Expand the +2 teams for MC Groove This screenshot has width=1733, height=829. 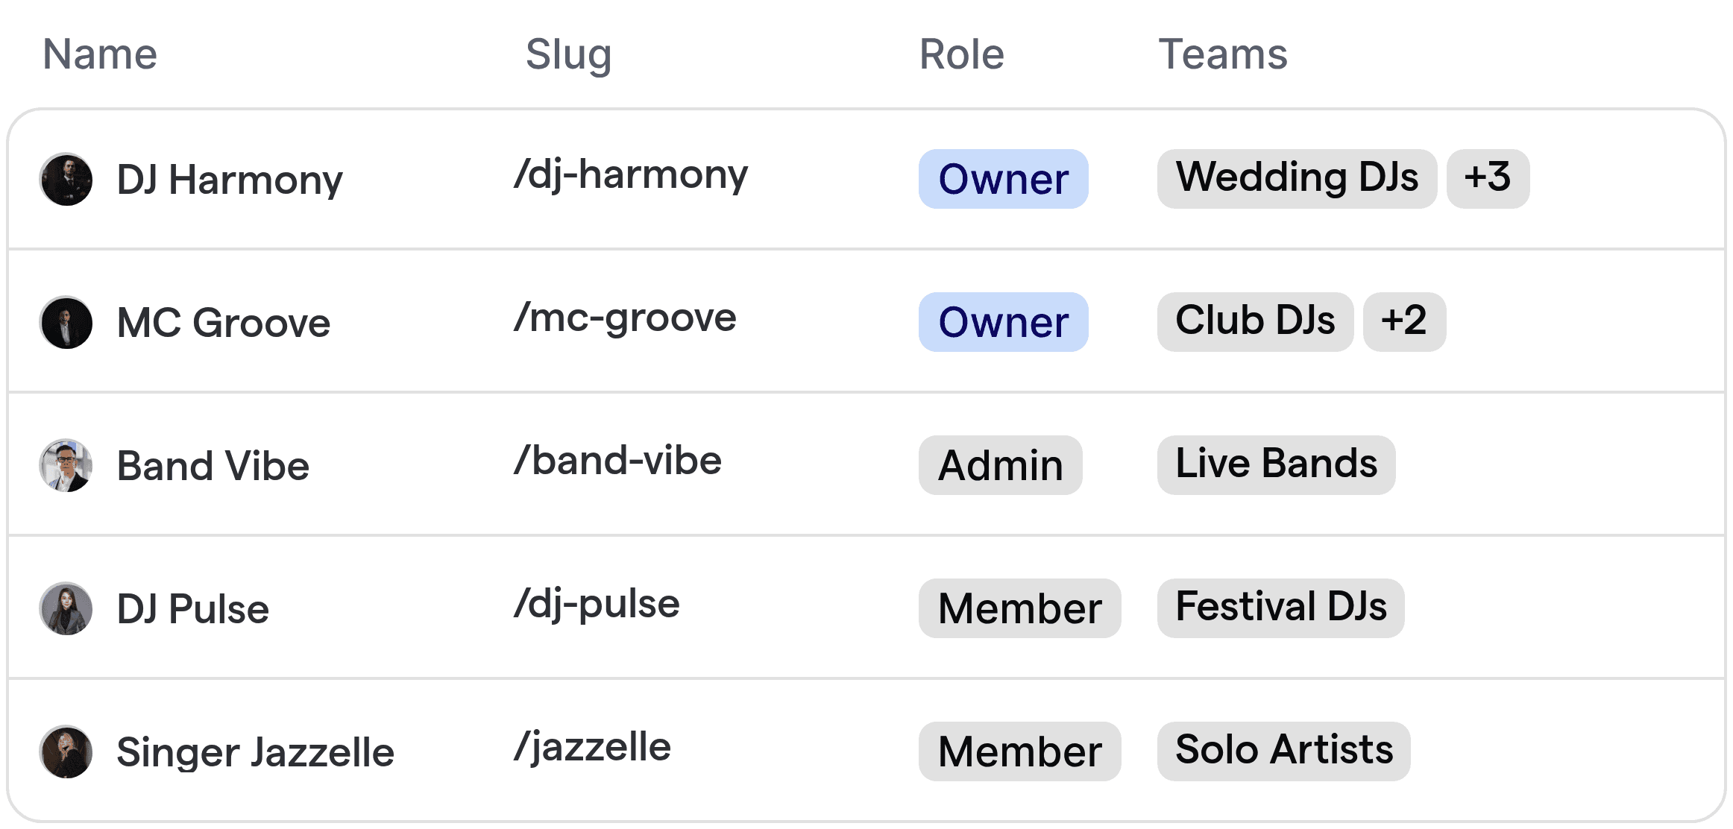pyautogui.click(x=1404, y=322)
